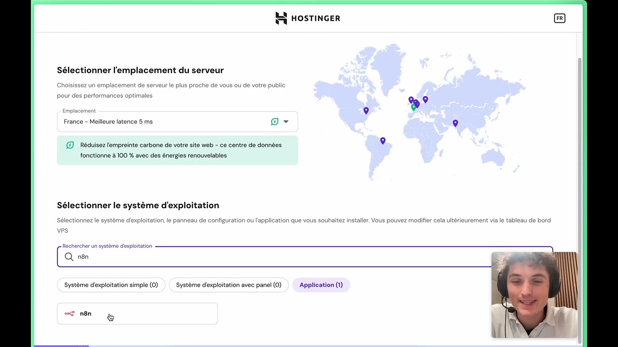Click the n8n logo icon
The image size is (618, 347).
(70, 314)
